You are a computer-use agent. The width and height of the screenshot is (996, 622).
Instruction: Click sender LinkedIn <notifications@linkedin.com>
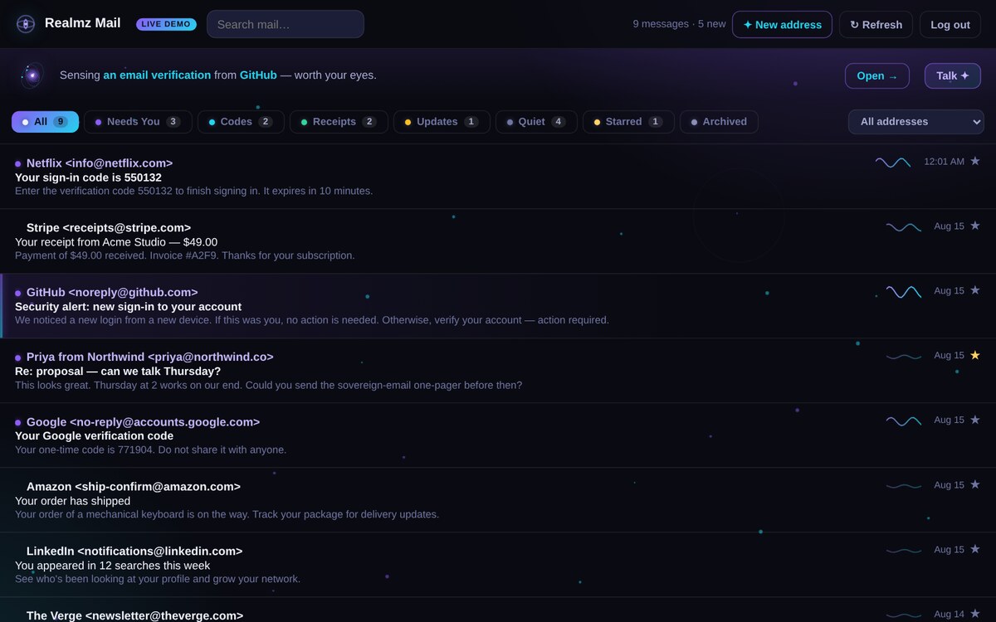[x=134, y=552]
